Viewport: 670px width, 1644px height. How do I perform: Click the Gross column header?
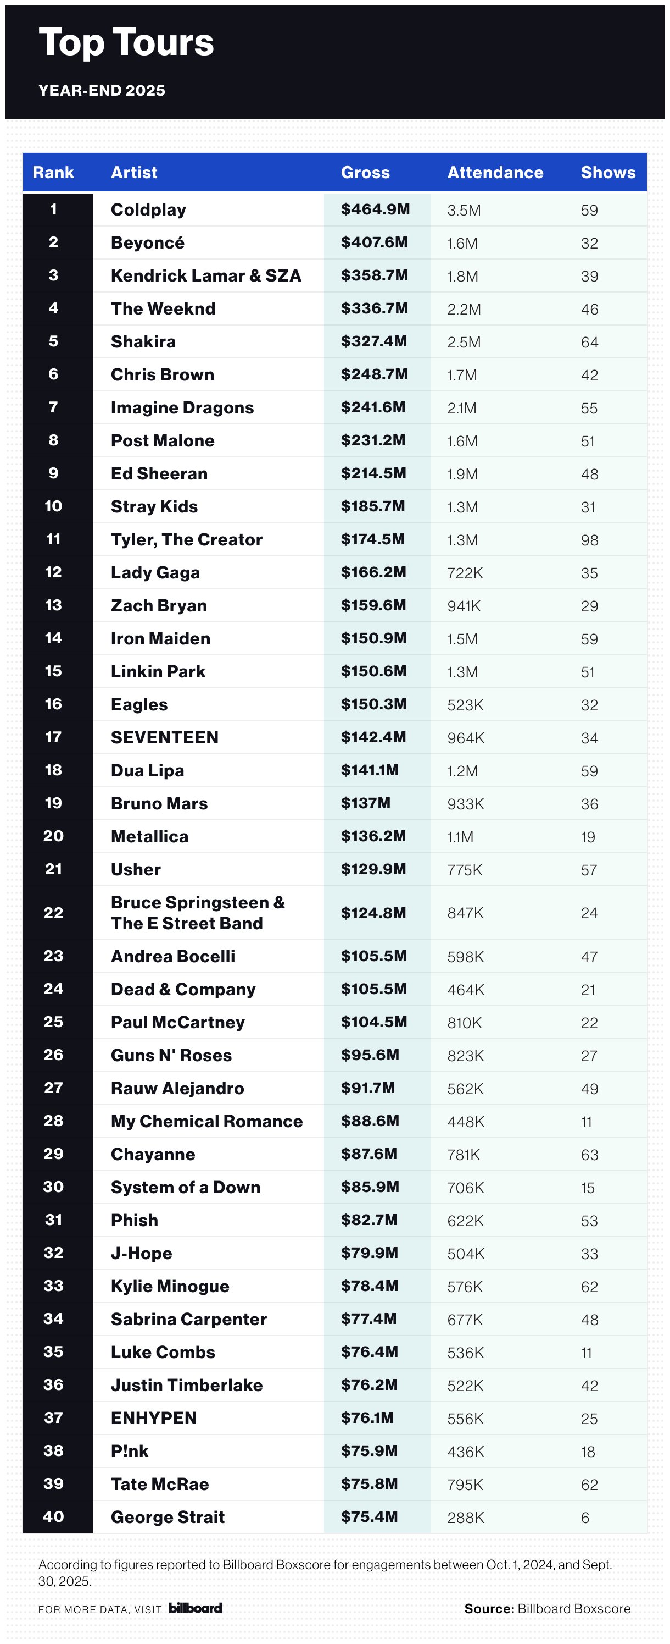pyautogui.click(x=365, y=172)
